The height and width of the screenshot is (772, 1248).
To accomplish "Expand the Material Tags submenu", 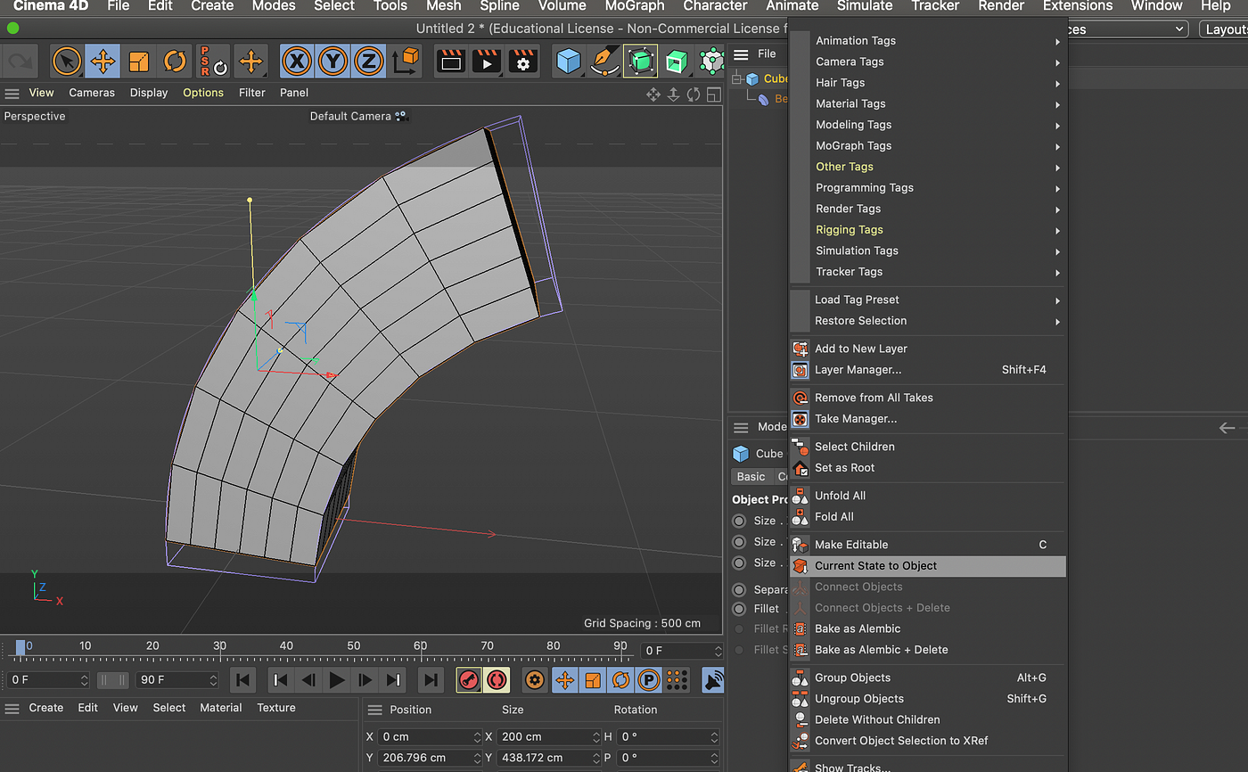I will coord(928,104).
